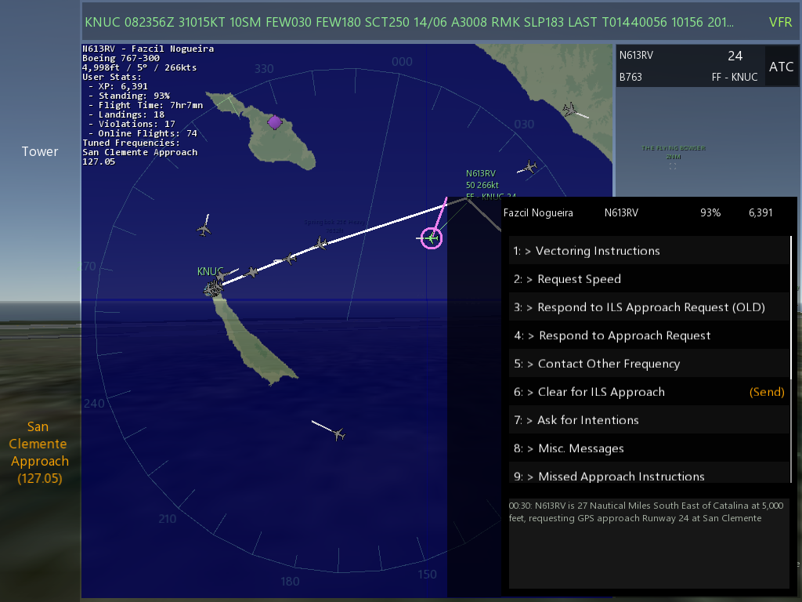
Task: Select the aircraft west of the localizer line
Action: click(x=204, y=230)
